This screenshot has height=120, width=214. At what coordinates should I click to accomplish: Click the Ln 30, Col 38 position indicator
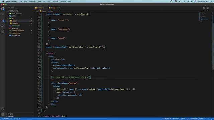coord(167,119)
